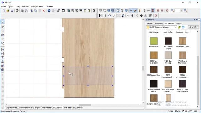
Task: Pin the Library panel
Action: (x=197, y=19)
